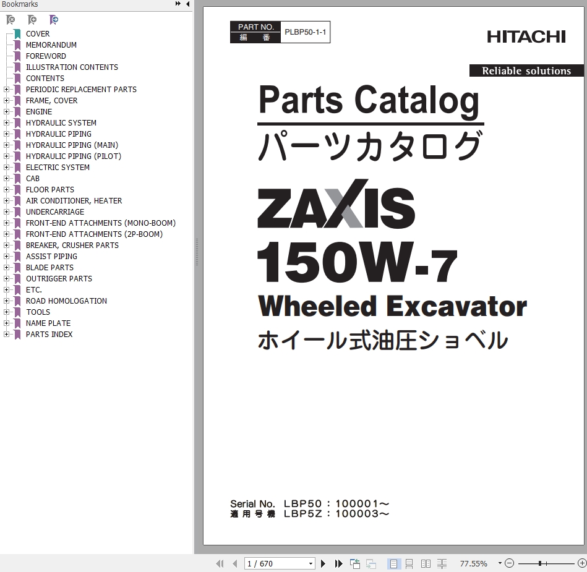Click the zoom out minus button

tap(509, 563)
